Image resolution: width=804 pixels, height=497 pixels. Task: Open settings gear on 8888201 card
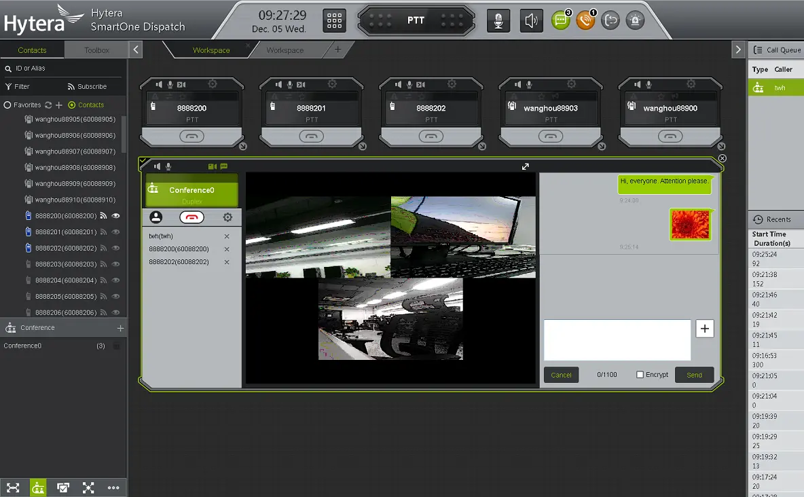pyautogui.click(x=332, y=84)
